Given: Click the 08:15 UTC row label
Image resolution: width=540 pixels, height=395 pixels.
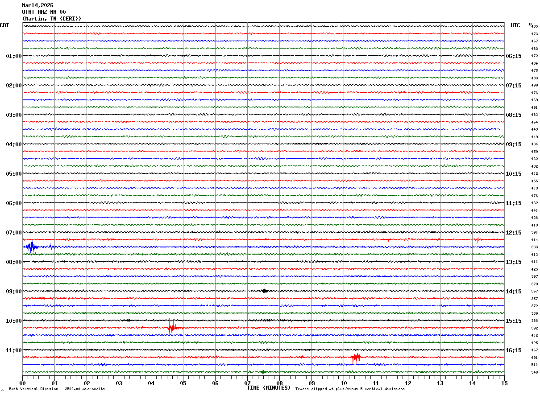Looking at the screenshot, I should point(514,115).
